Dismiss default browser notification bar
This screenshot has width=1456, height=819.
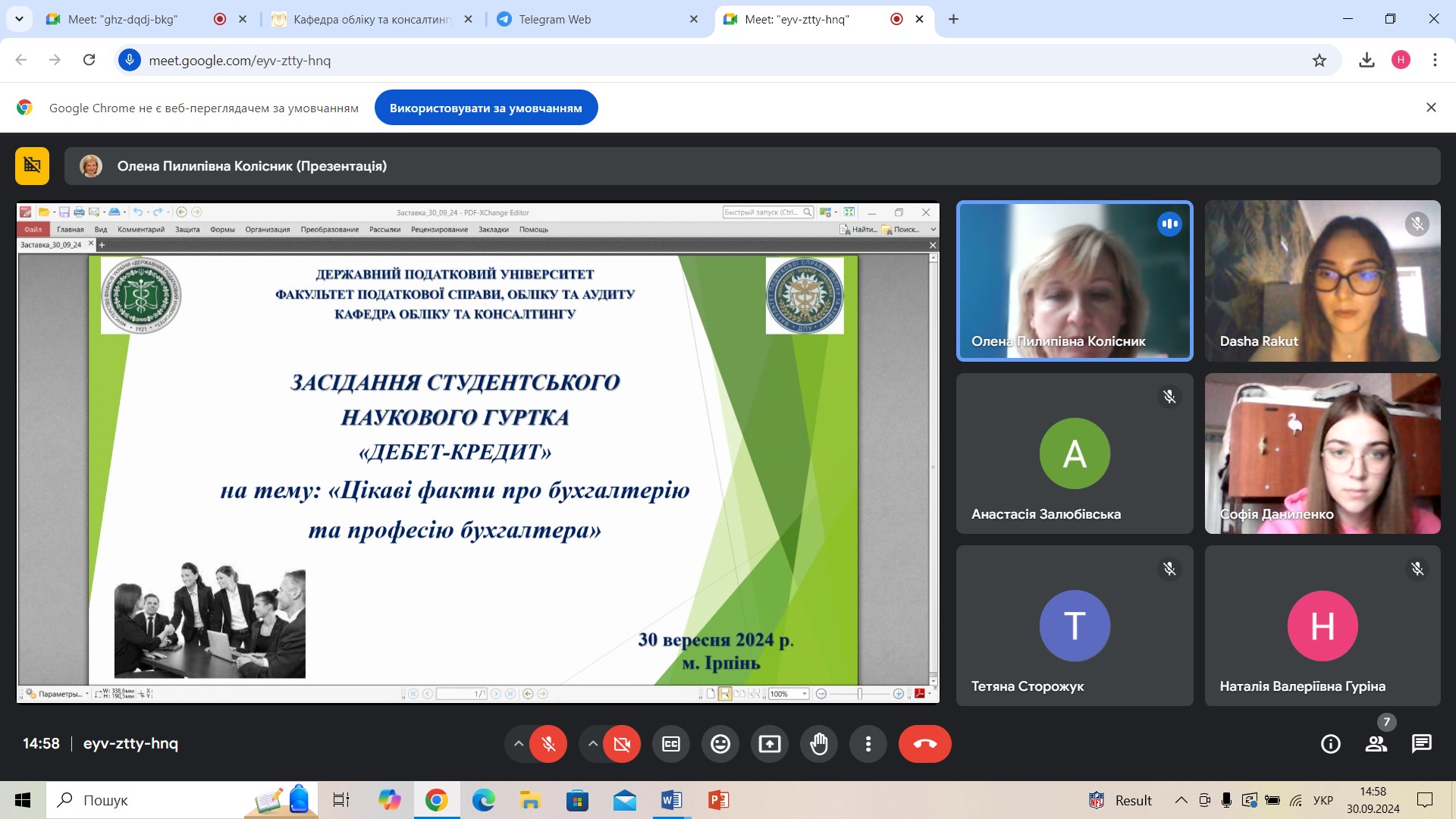click(1431, 108)
